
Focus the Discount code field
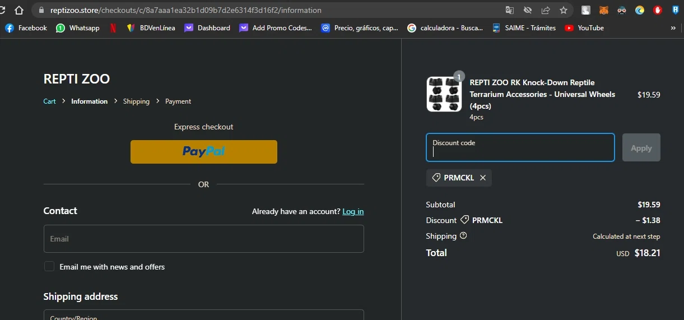(x=520, y=147)
